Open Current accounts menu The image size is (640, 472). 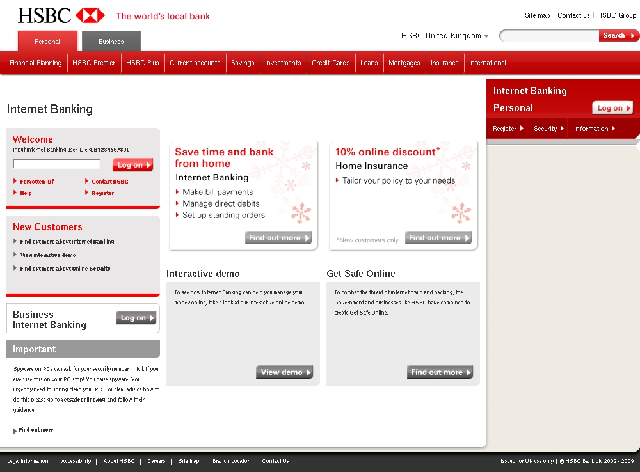[195, 63]
